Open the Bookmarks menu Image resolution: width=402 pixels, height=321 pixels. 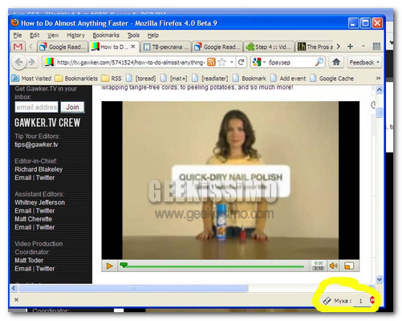tap(106, 35)
